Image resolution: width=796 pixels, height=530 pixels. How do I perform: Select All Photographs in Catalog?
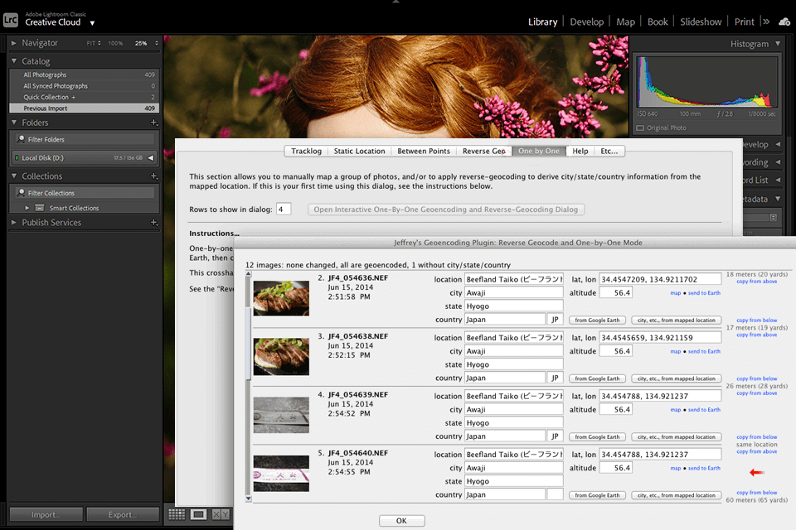pos(85,75)
